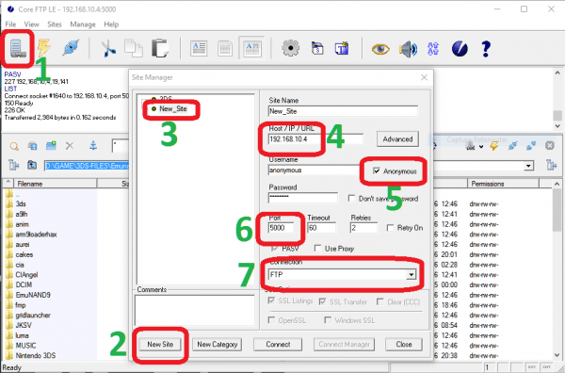Click the Advanced button
The height and width of the screenshot is (373, 565).
tap(397, 139)
